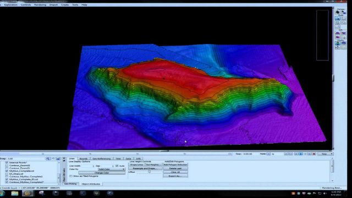The width and height of the screenshot is (352, 198).
Task: Click the Drape Lines button
Action: pos(136,165)
